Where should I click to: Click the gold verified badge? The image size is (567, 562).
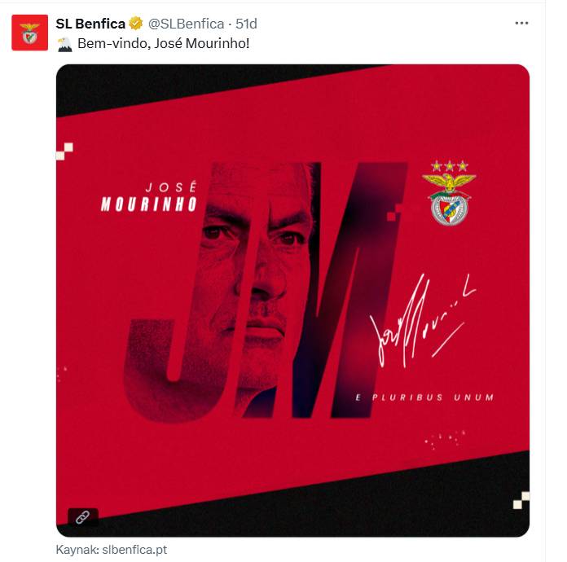point(136,24)
